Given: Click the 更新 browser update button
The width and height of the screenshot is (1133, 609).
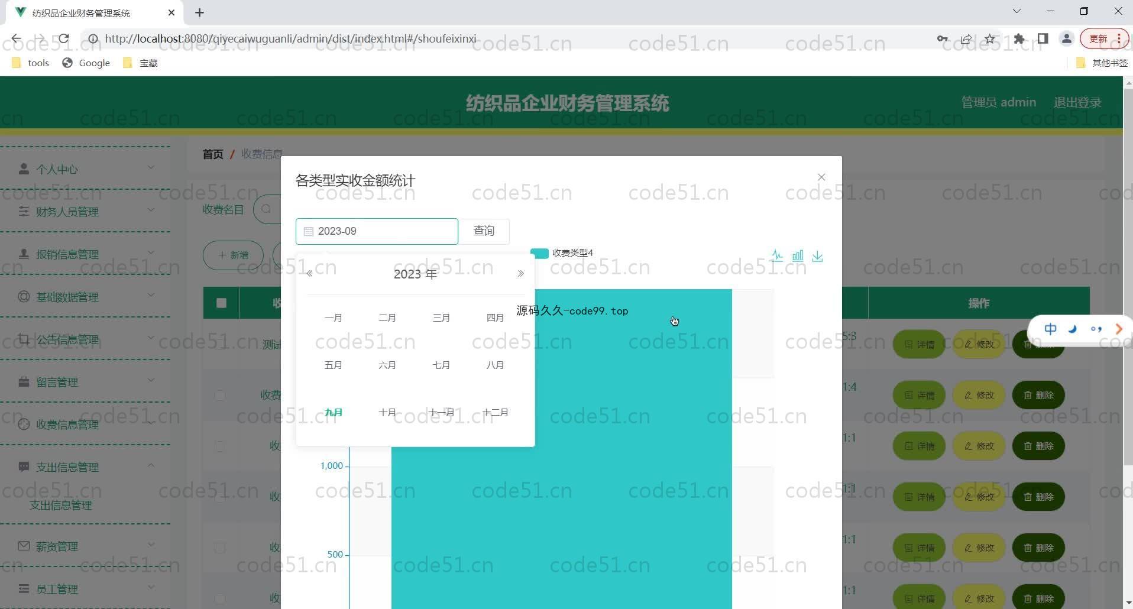Looking at the screenshot, I should (1104, 39).
